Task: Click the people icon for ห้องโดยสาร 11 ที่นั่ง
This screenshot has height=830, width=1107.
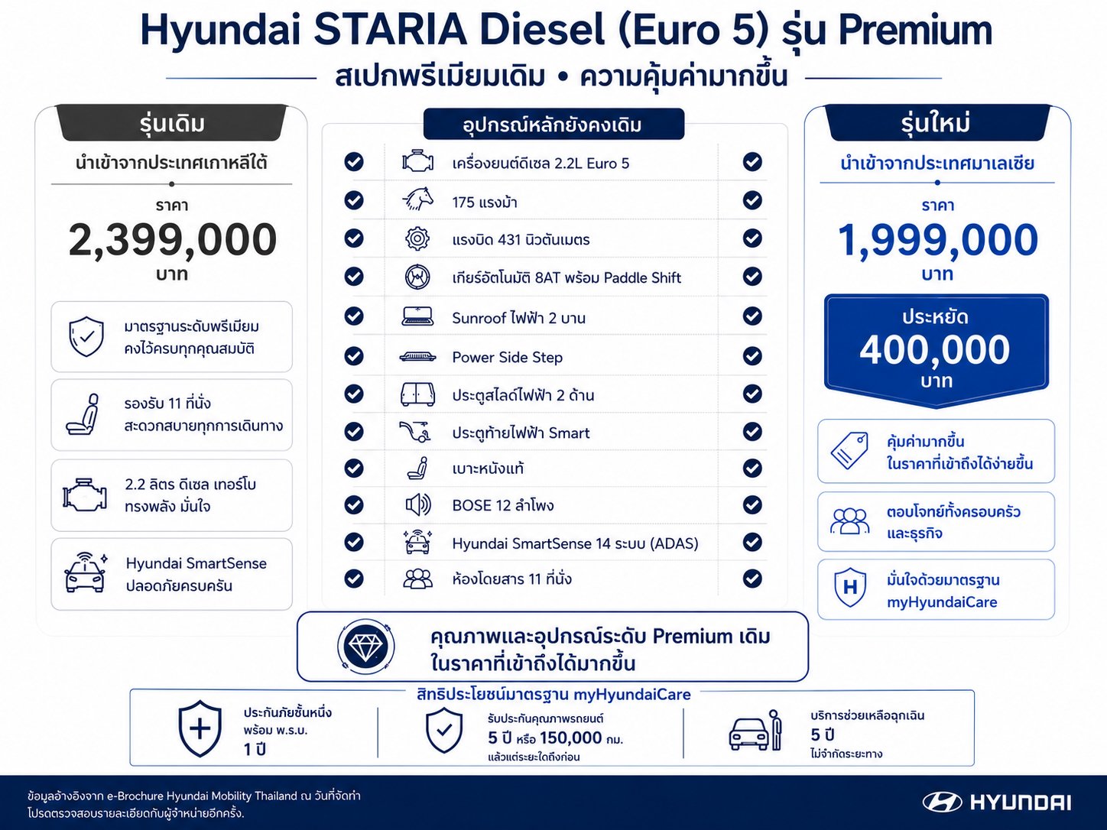Action: (x=417, y=579)
